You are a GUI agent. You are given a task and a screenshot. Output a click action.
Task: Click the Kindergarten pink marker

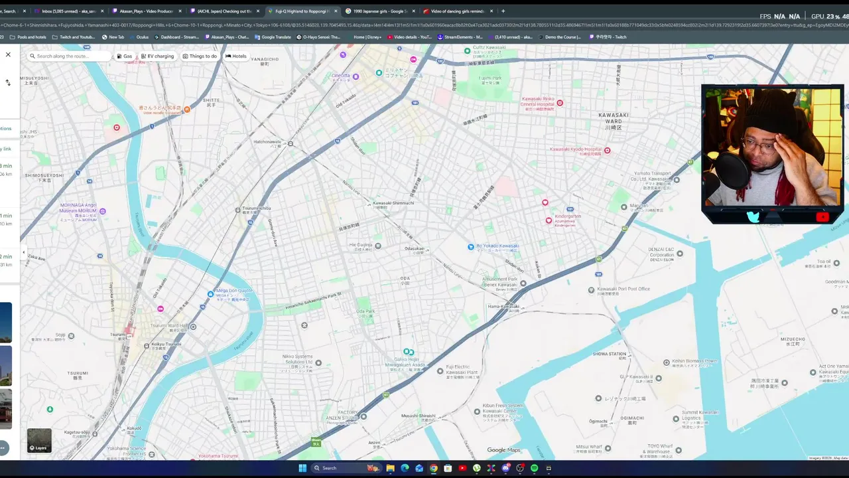pos(549,220)
